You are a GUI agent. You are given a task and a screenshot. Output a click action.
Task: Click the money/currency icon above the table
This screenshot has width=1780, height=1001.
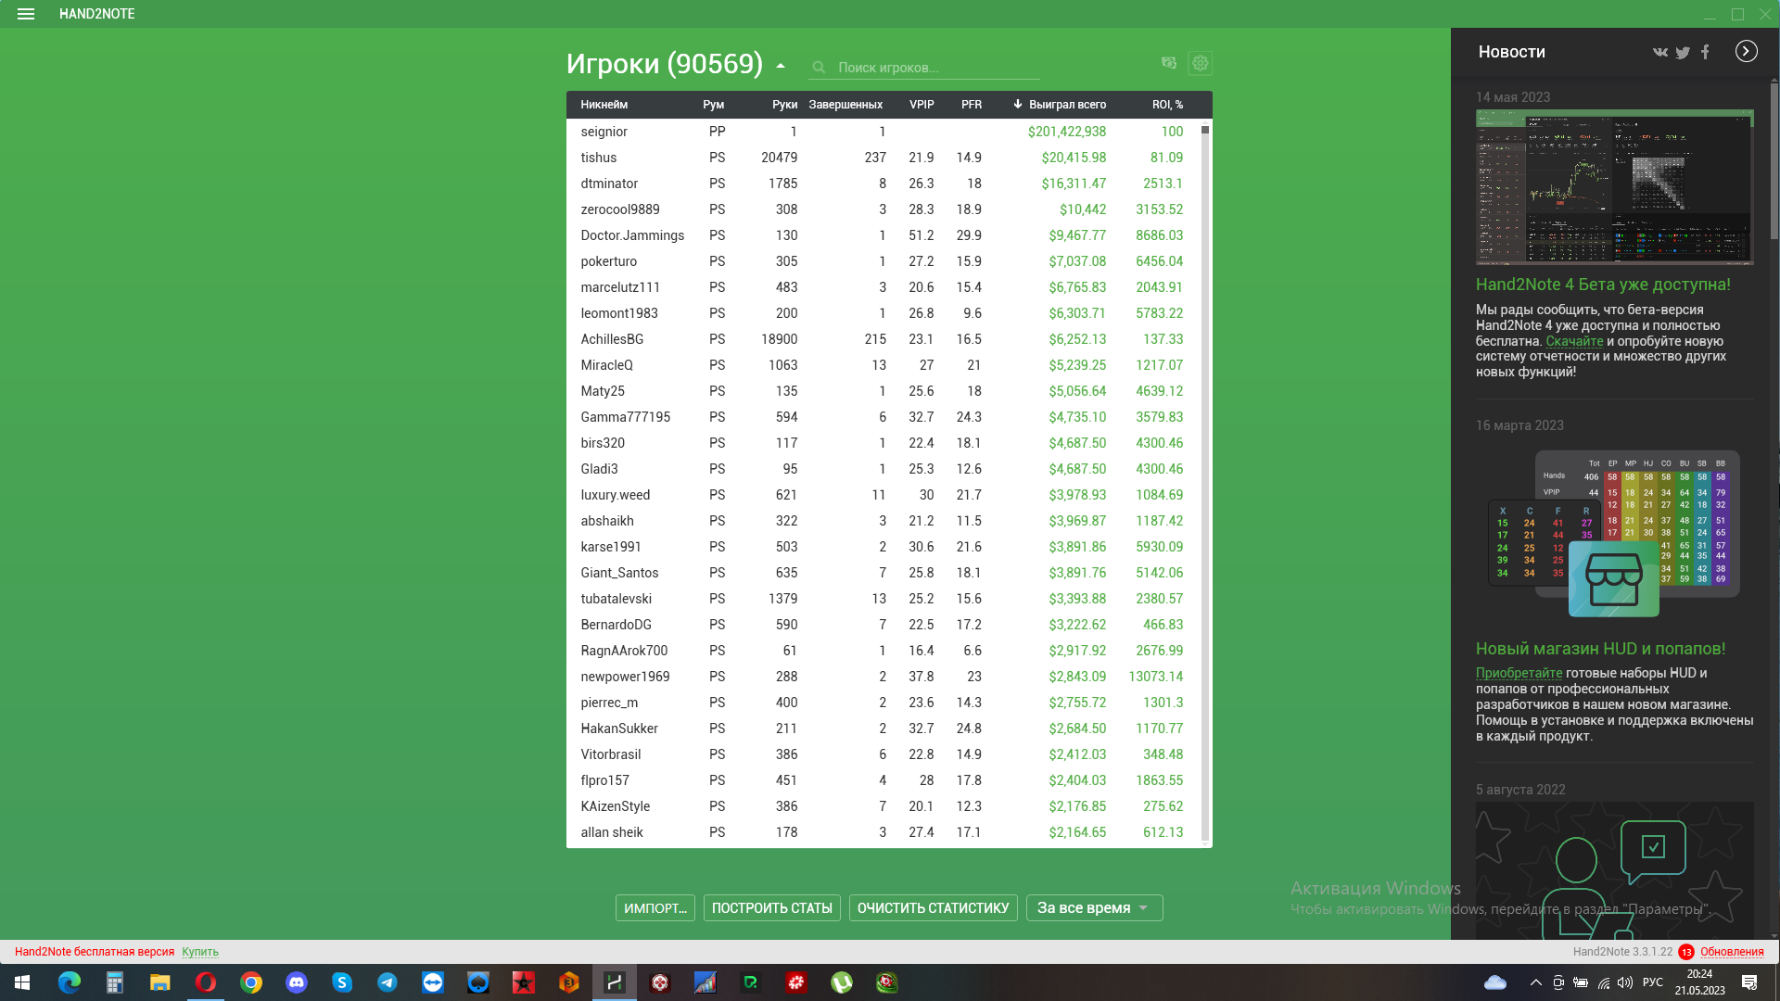click(1168, 63)
